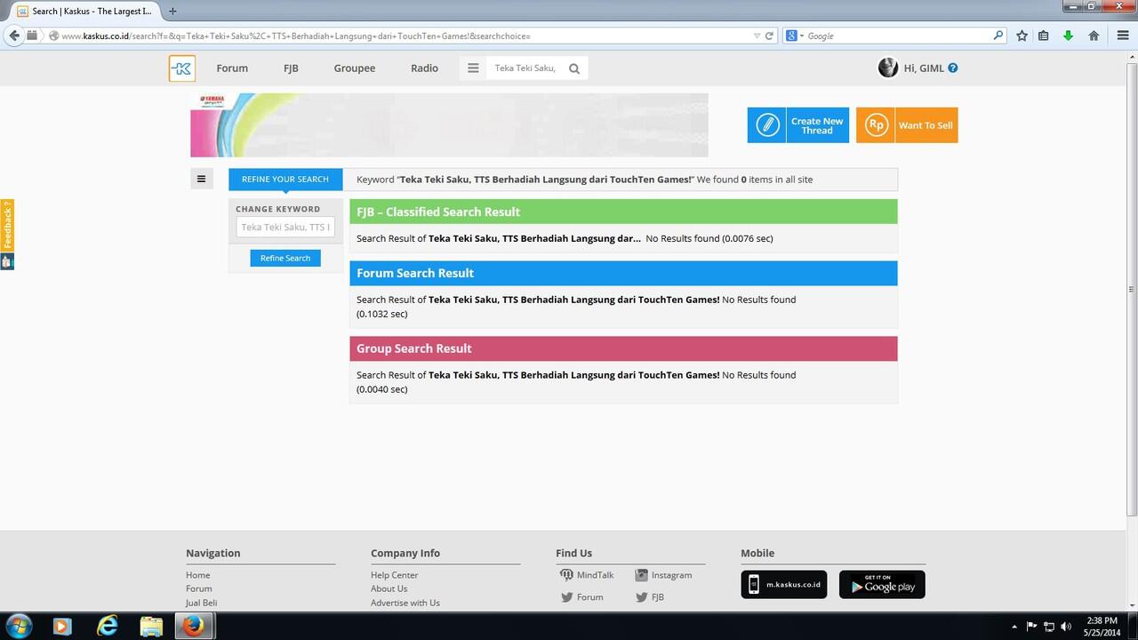This screenshot has width=1138, height=640.
Task: Open the Radio menu item
Action: (424, 68)
